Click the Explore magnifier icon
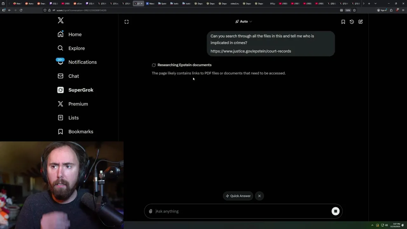 (60, 48)
